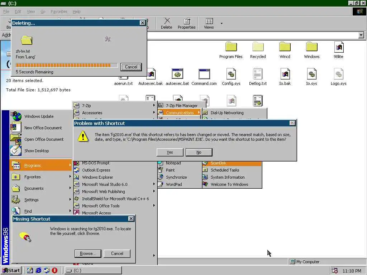
Task: Open InstallShield for Microsoft Visual C++ 6
Action: pyautogui.click(x=115, y=198)
